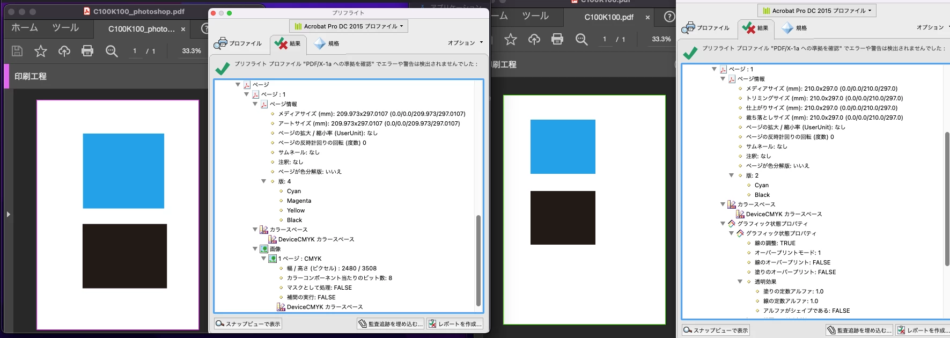Click the page icon next to ページ情報 in the left Preflight tree
The height and width of the screenshot is (338, 950).
pyautogui.click(x=264, y=104)
